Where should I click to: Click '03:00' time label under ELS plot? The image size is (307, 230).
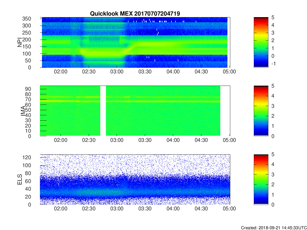(117, 209)
